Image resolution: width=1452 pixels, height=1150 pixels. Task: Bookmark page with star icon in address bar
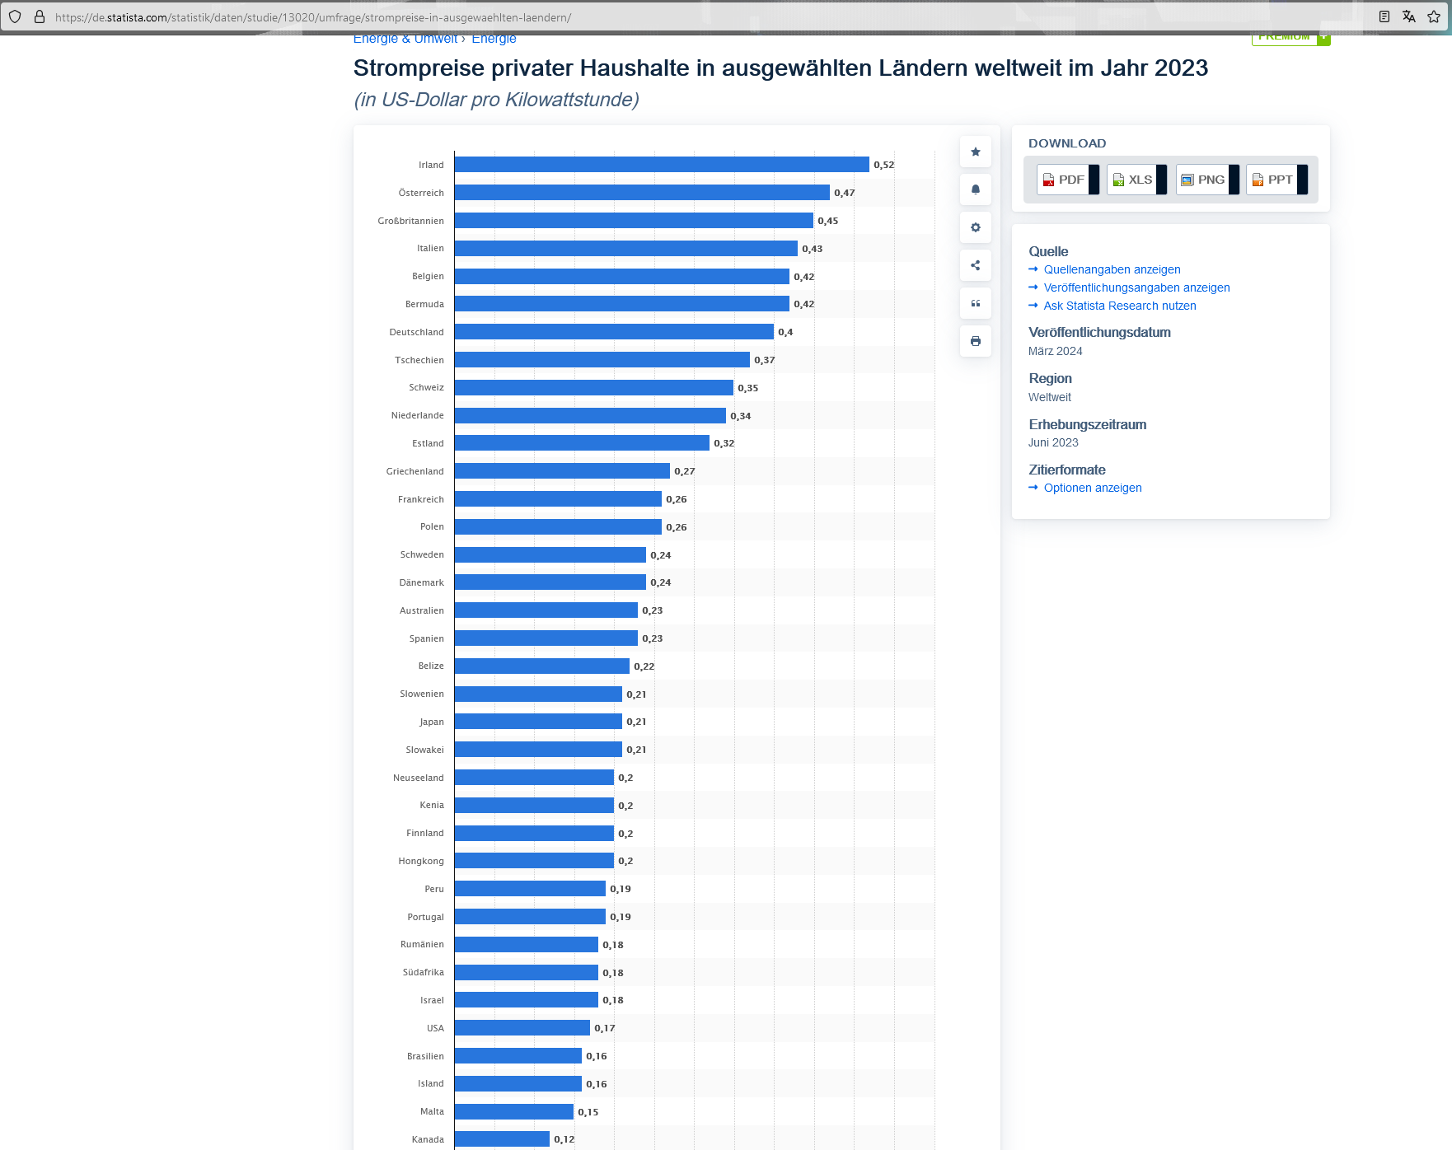click(1434, 16)
